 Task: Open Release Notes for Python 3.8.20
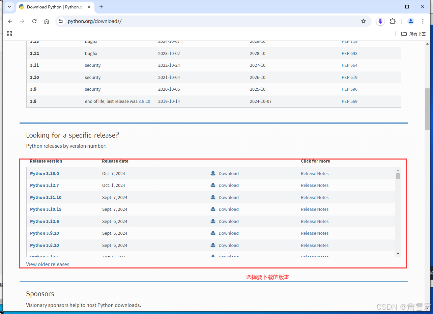(x=315, y=246)
